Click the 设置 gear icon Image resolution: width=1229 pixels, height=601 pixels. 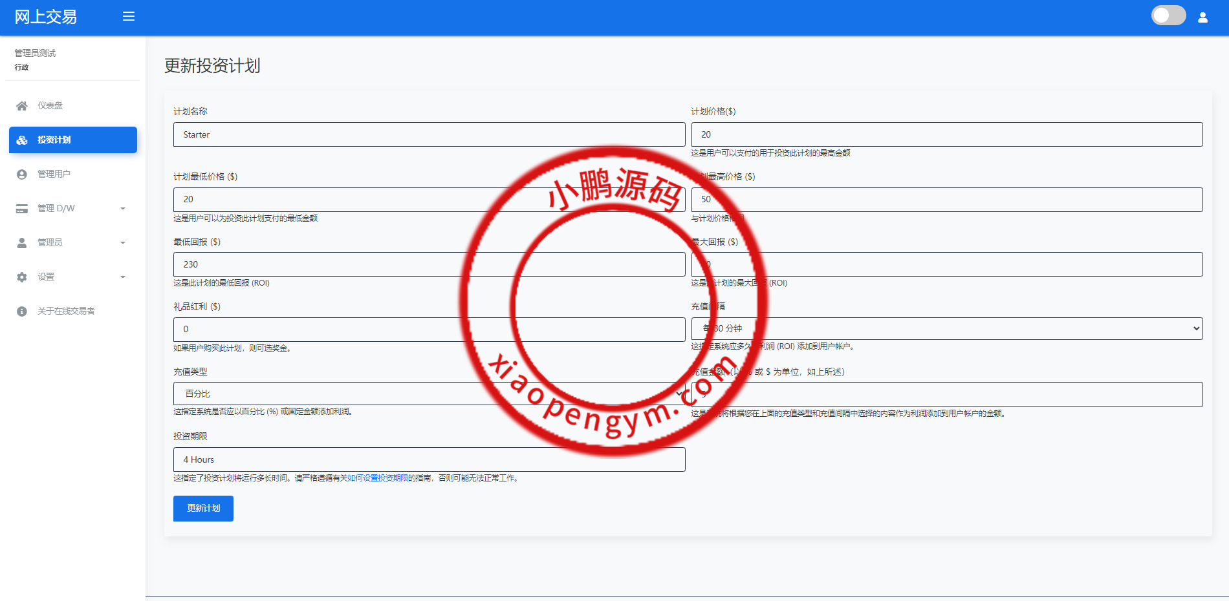pos(22,277)
